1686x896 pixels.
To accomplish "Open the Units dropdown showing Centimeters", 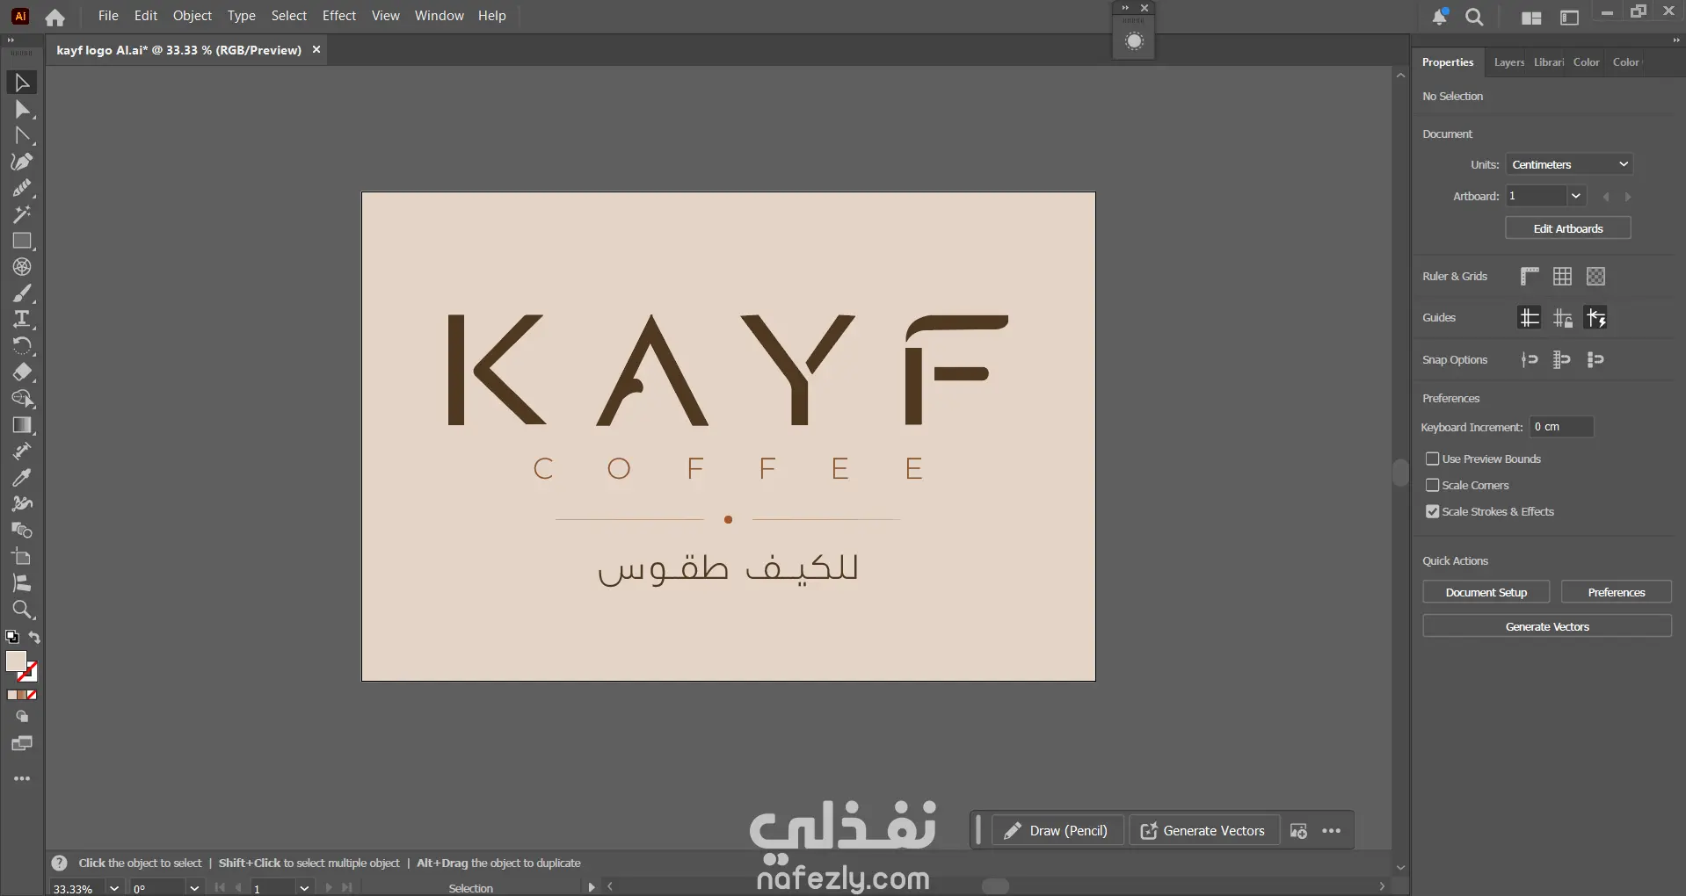I will (1569, 164).
